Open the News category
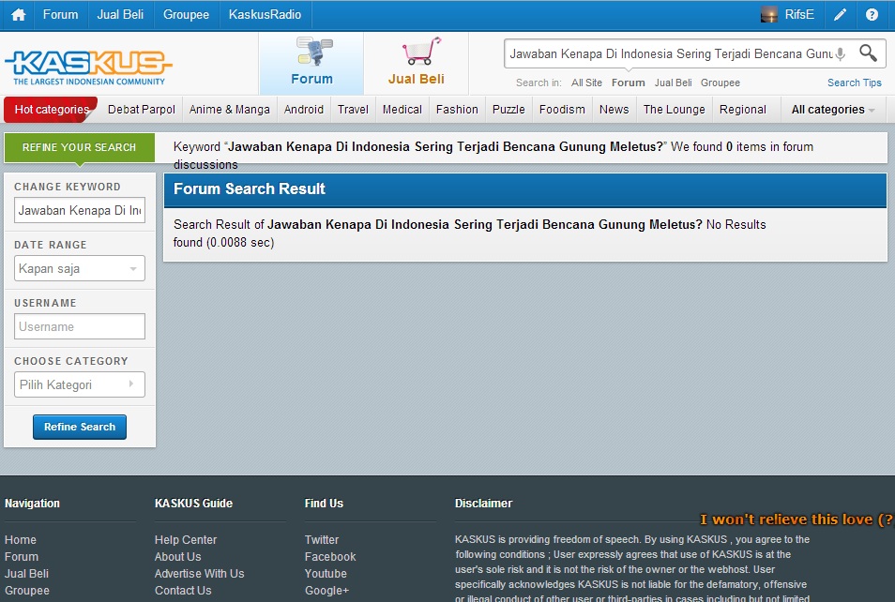 pyautogui.click(x=614, y=110)
